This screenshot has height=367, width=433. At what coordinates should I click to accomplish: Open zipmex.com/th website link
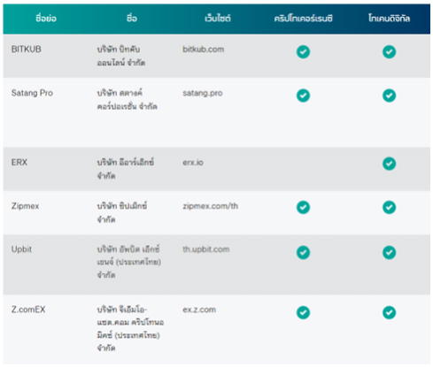point(210,206)
